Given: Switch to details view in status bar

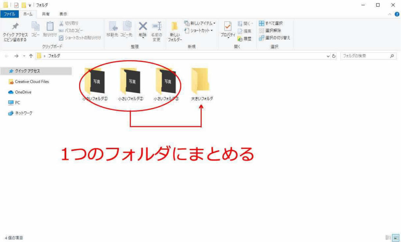Looking at the screenshot, I should tap(388, 238).
